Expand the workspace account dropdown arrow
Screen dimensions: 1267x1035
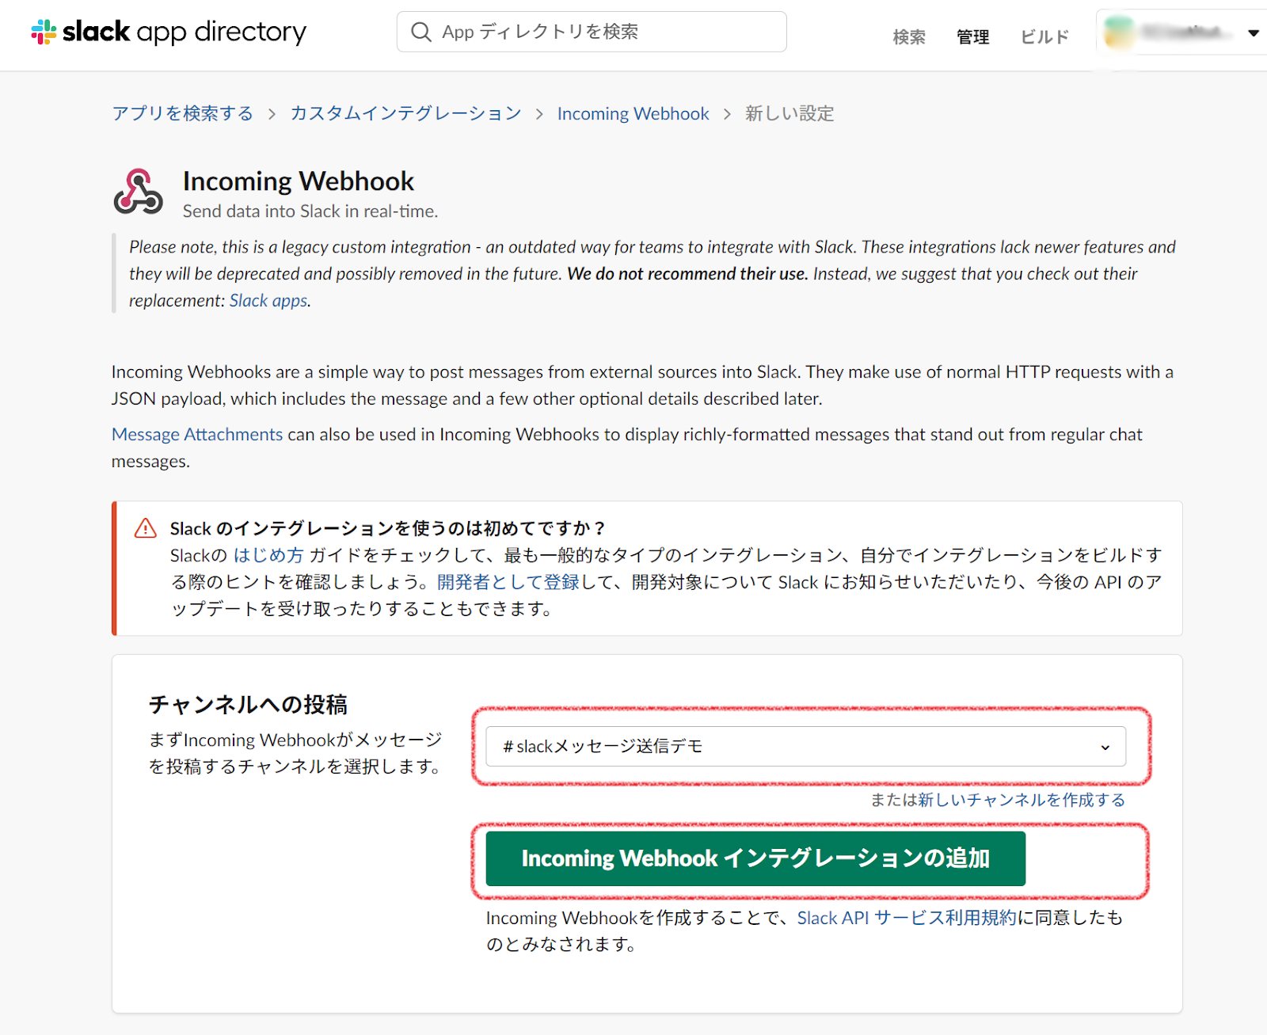point(1254,32)
